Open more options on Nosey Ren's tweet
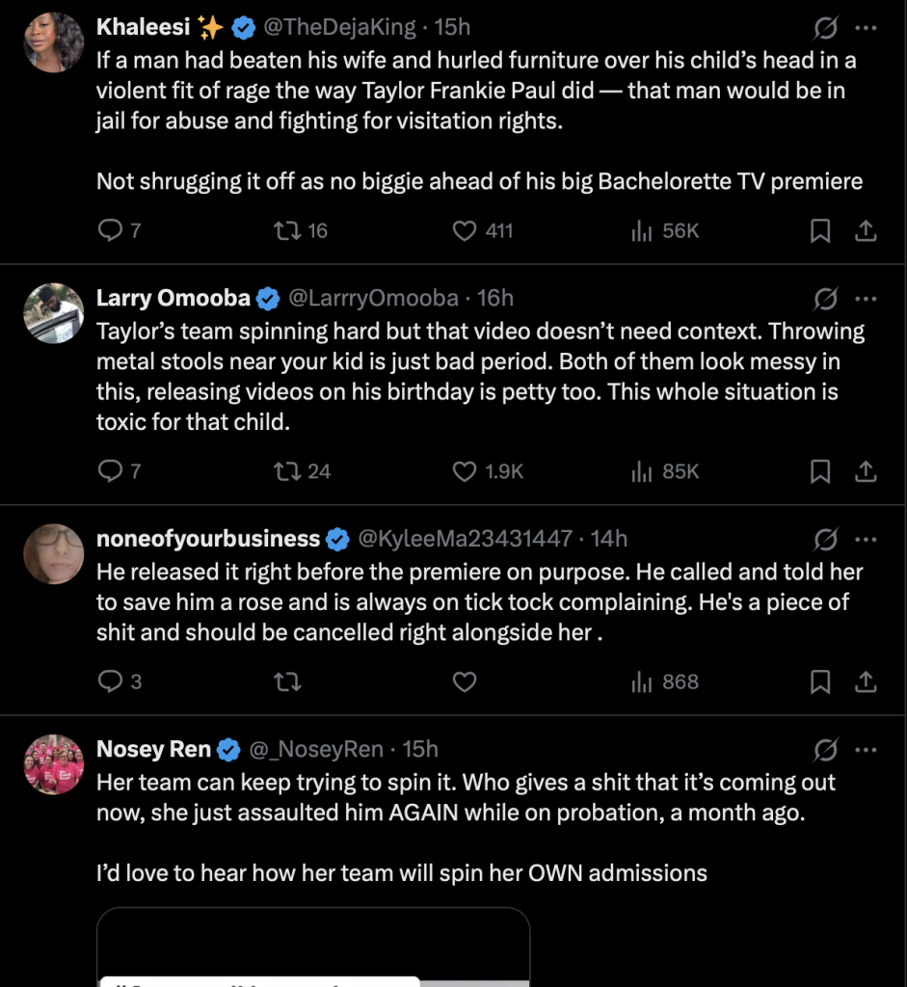Image resolution: width=907 pixels, height=987 pixels. click(867, 749)
